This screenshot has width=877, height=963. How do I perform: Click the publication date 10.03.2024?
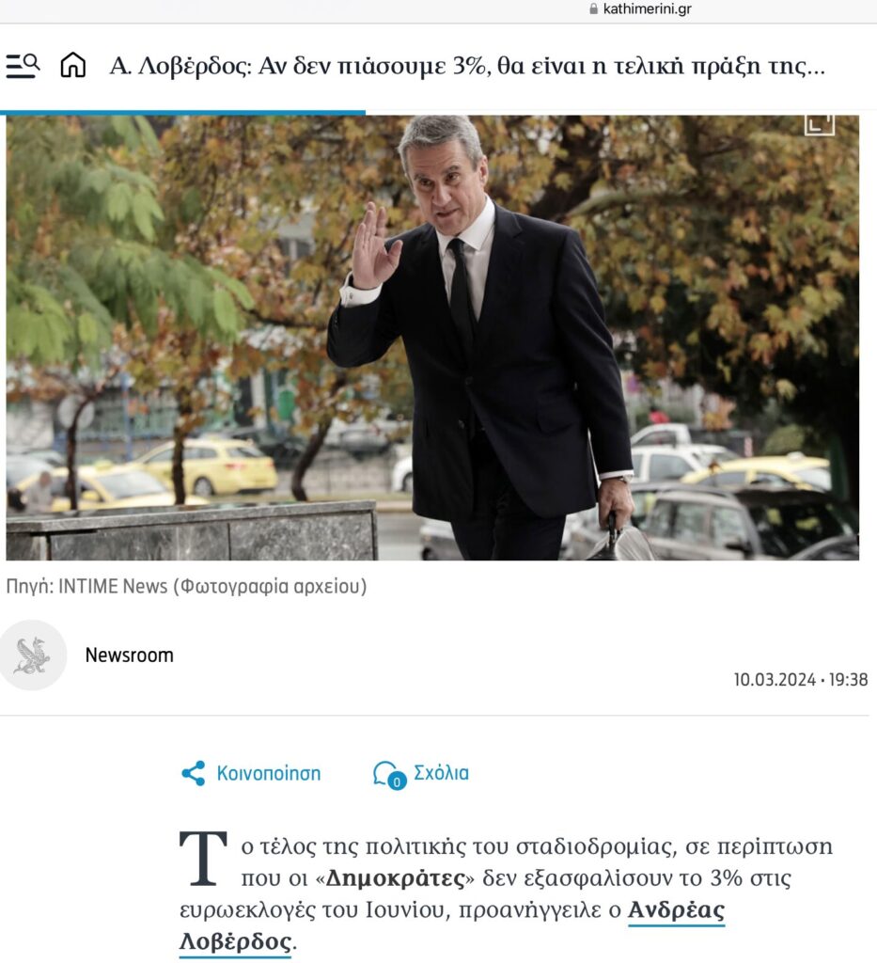point(775,680)
